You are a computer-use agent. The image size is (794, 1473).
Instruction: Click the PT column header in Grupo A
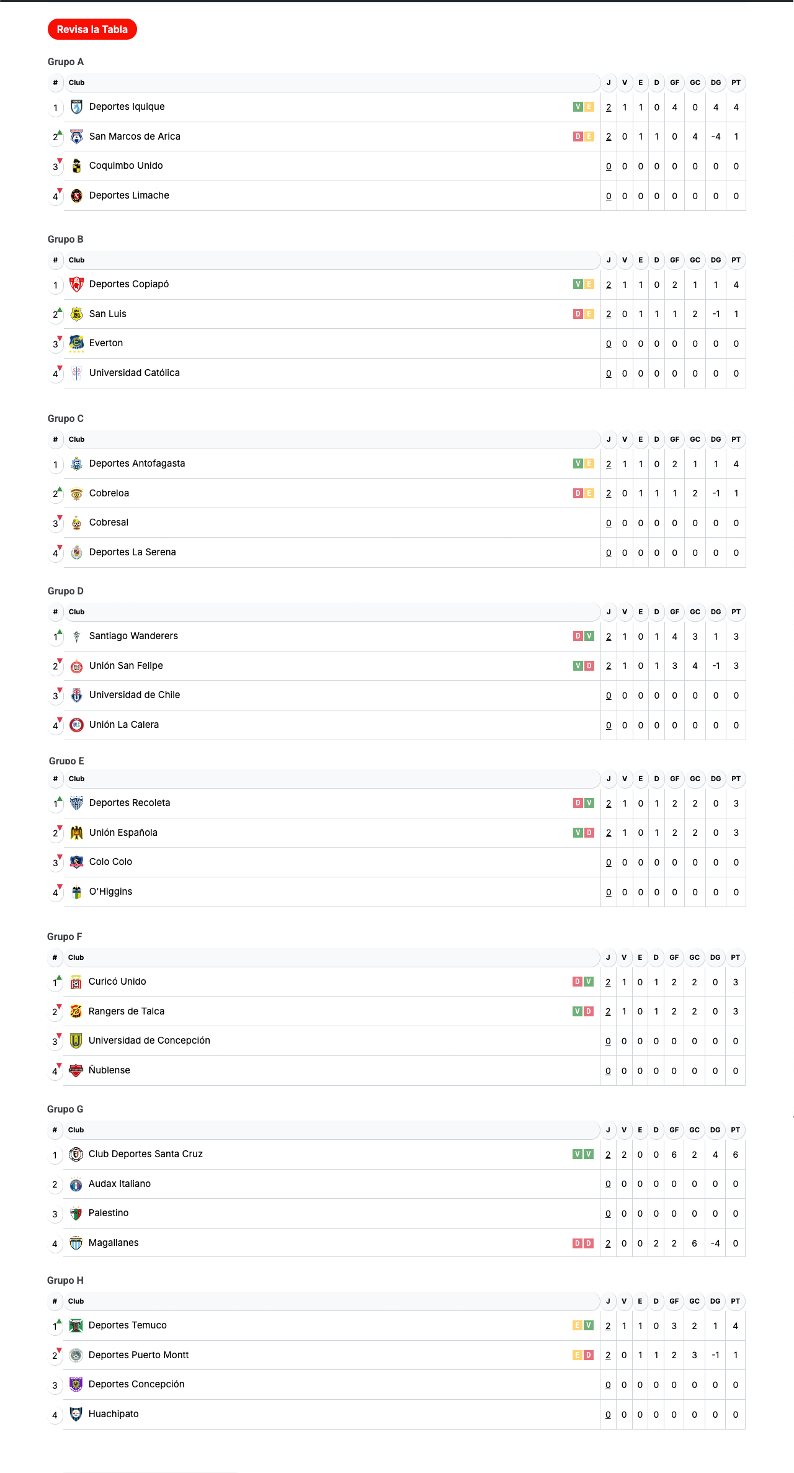pyautogui.click(x=736, y=83)
